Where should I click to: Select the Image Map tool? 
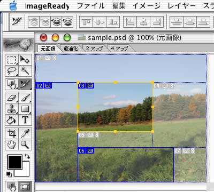point(12,84)
